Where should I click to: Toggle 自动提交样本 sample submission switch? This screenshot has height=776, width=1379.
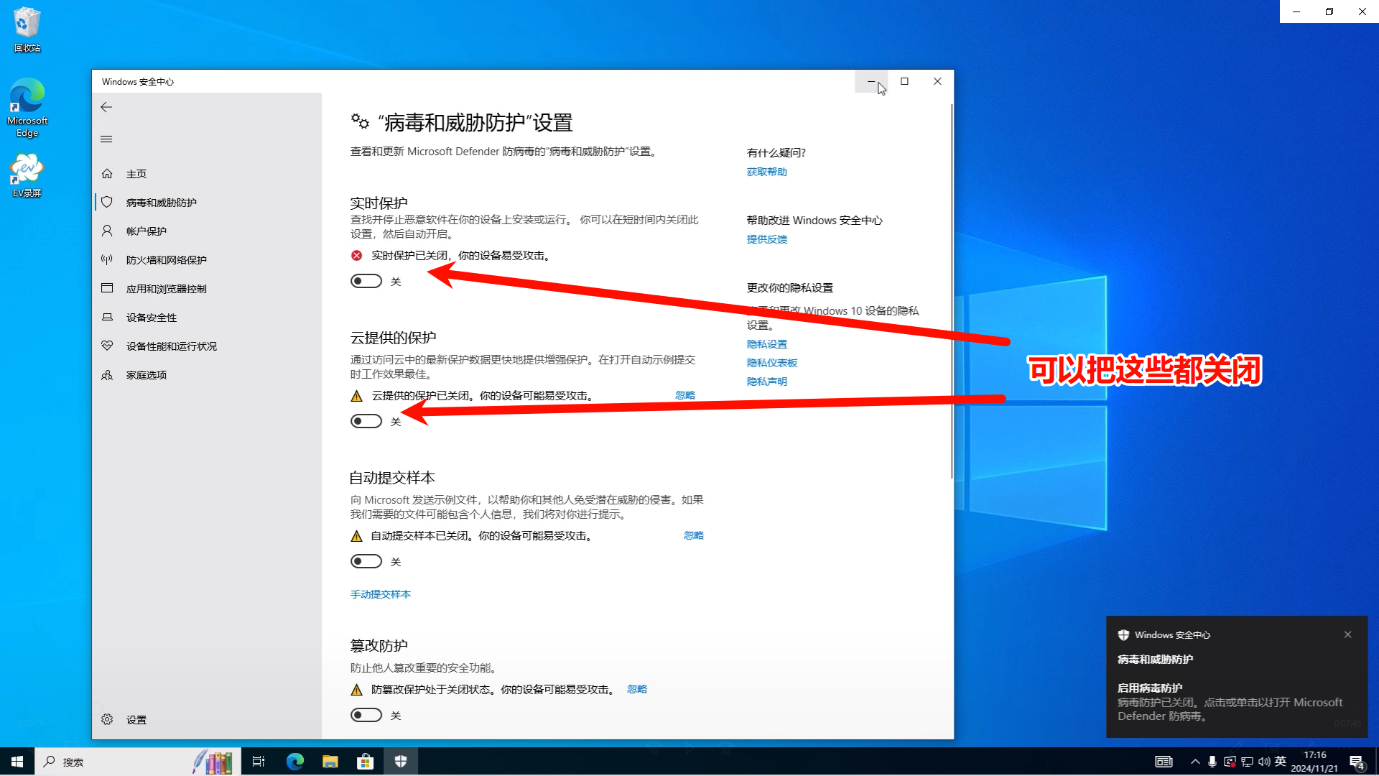pyautogui.click(x=366, y=561)
